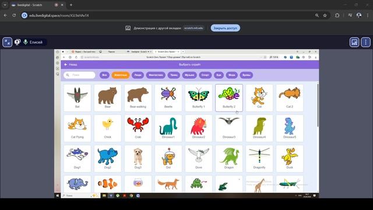Screen dimensions: 373x210
Task: Choose the Crab sprite
Action: click(x=138, y=128)
